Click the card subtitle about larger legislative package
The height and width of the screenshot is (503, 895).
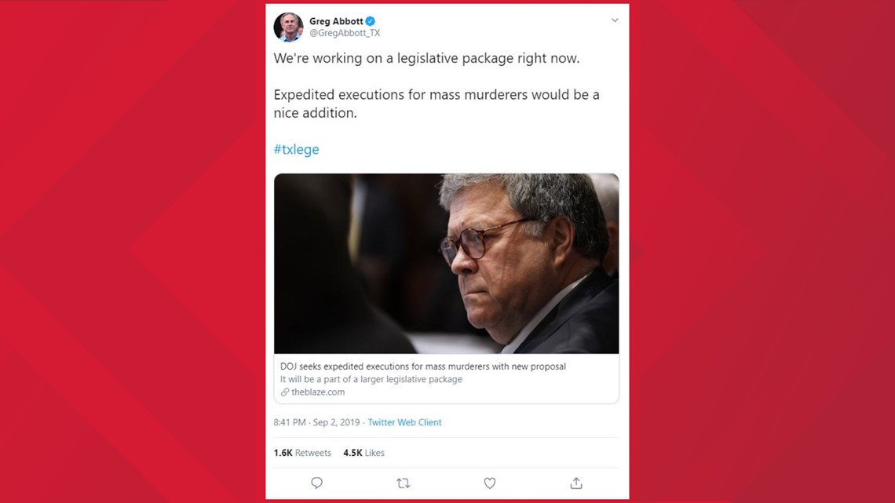pos(371,379)
